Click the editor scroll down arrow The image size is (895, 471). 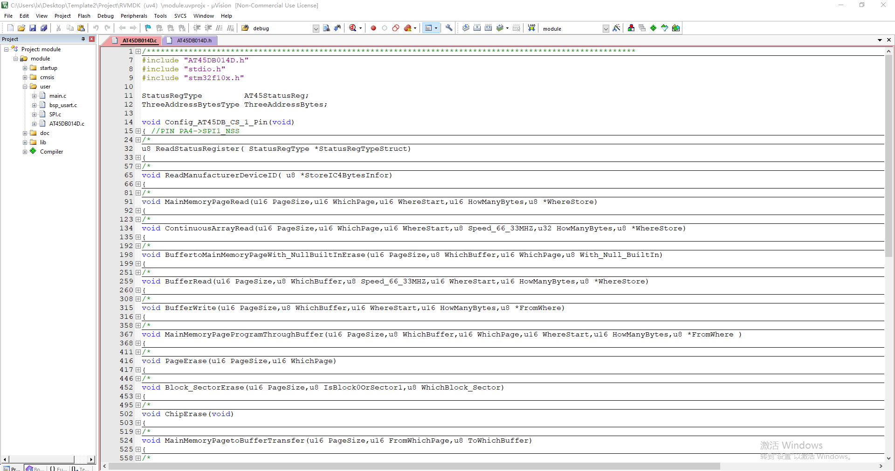[888, 458]
